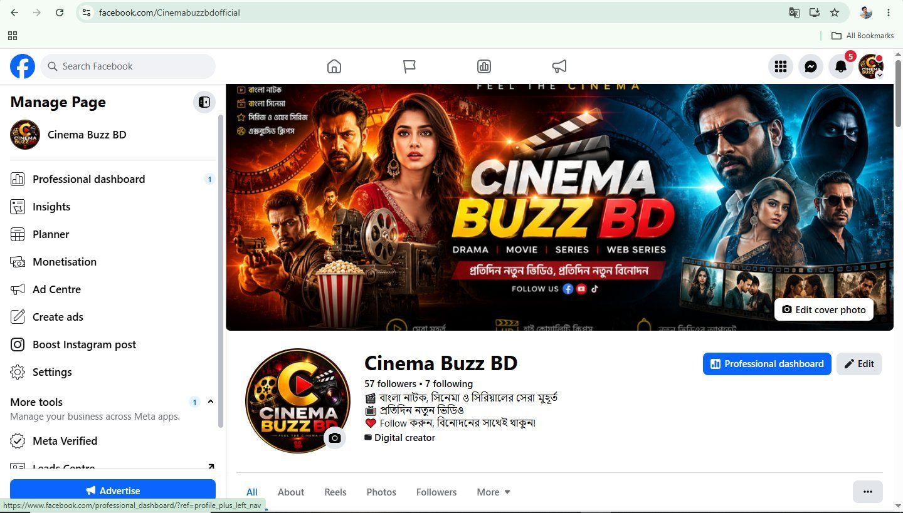The image size is (903, 513).
Task: Open Monetisation in sidebar
Action: (113, 262)
